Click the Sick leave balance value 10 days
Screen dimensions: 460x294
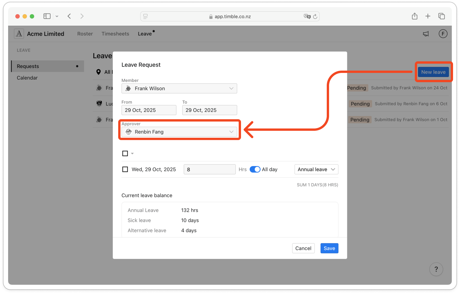tap(190, 220)
